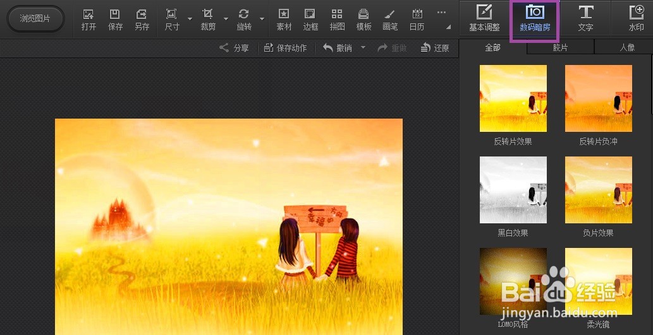This screenshot has height=335, width=653.
Task: Select the 尺寸 size tool
Action: (x=171, y=20)
